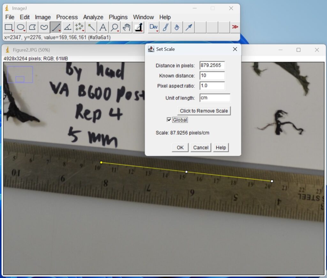Viewport: 327px width, 278px height.
Task: Select the point selection tool
Action: [80, 27]
